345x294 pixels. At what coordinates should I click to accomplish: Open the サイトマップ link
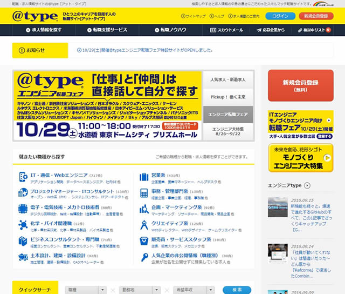(194, 16)
